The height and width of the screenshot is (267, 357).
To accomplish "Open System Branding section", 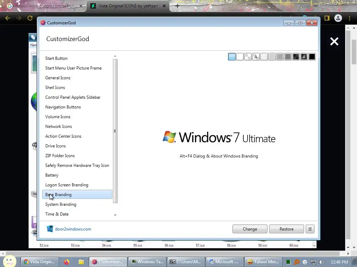I will 77,204.
